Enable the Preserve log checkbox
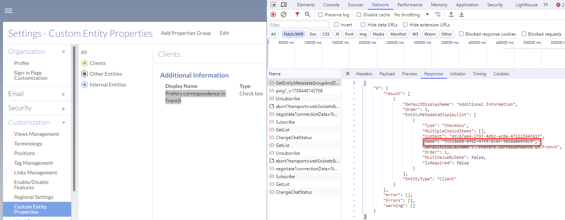 pos(321,15)
